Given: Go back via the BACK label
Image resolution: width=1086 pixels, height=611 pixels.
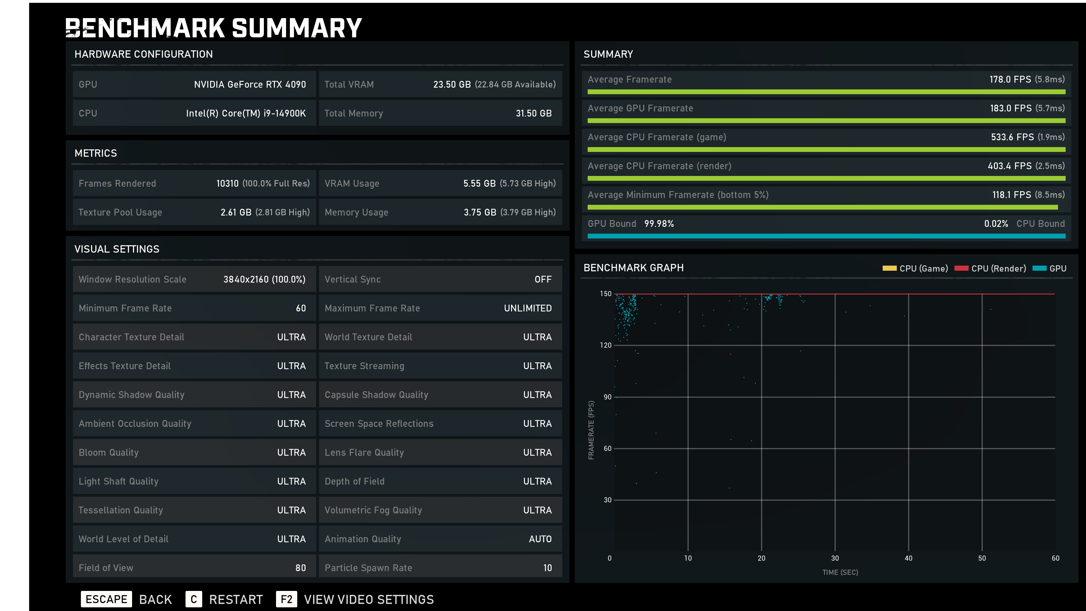Looking at the screenshot, I should [156, 600].
